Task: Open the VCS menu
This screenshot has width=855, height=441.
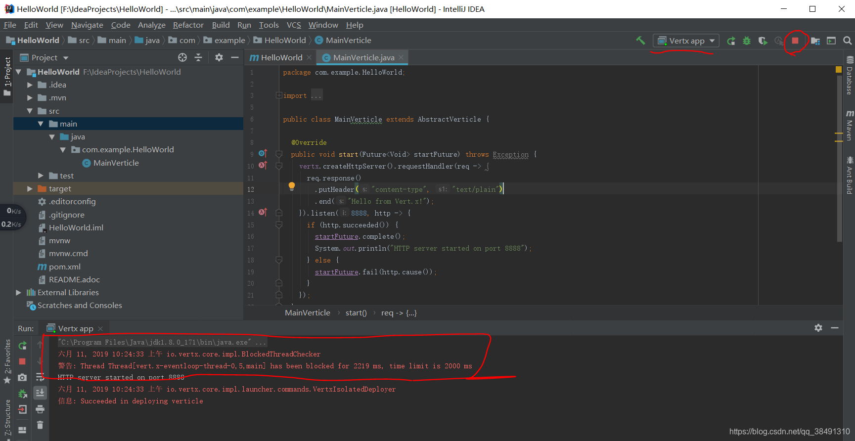Action: (x=294, y=25)
